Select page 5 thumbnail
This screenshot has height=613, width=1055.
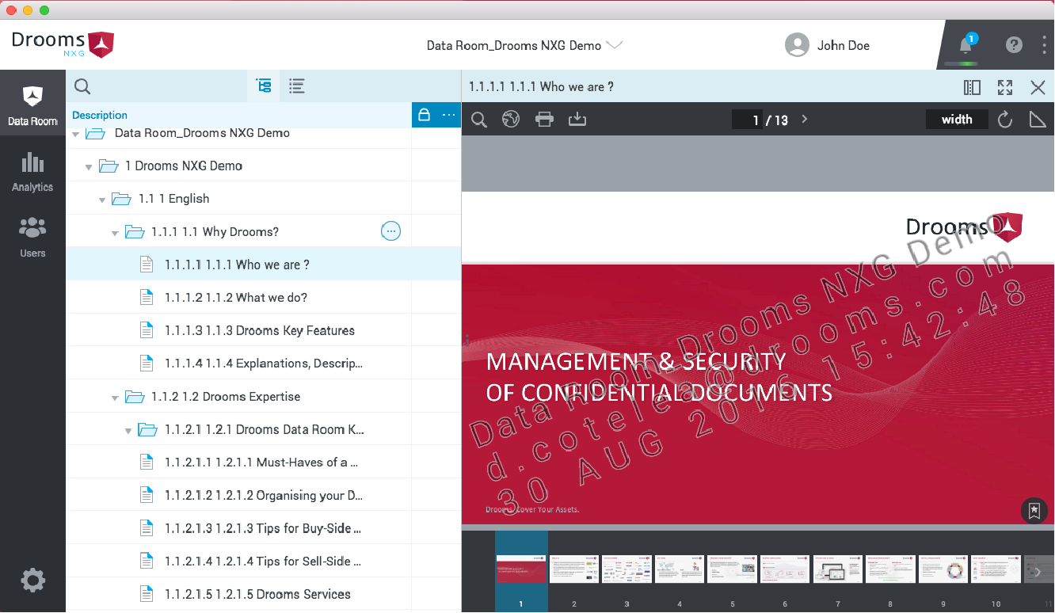(x=732, y=569)
